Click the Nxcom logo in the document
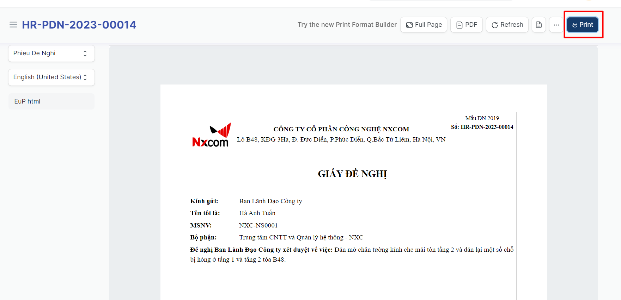Viewport: 621px width, 300px height. tap(211, 135)
